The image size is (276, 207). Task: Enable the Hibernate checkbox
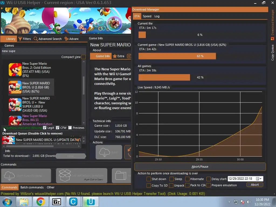(187, 179)
